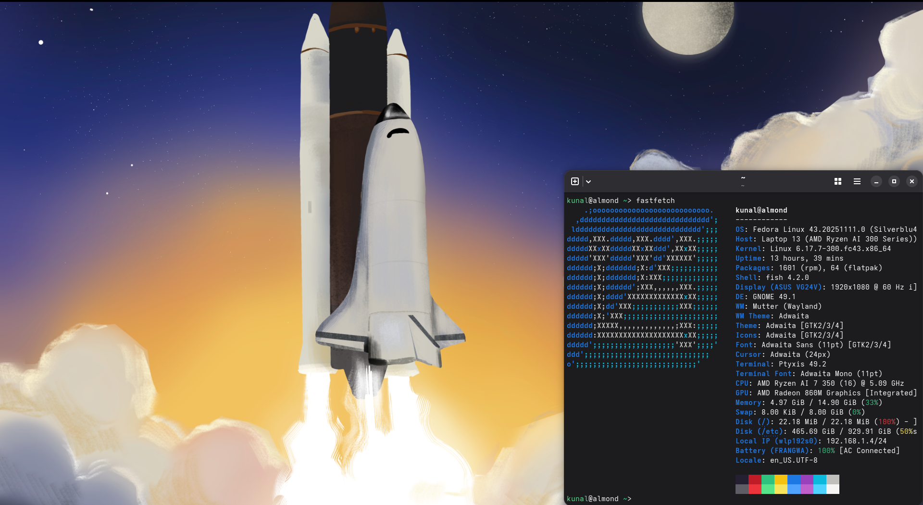The height and width of the screenshot is (505, 923).
Task: Pick the purple swatch in top palette row
Action: [x=807, y=480]
